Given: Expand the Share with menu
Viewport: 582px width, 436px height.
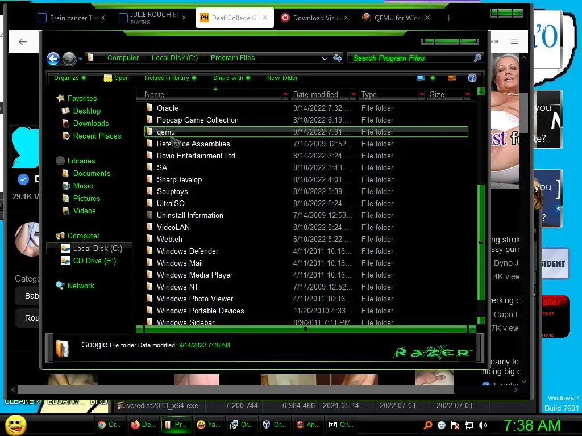Looking at the screenshot, I should [x=232, y=78].
